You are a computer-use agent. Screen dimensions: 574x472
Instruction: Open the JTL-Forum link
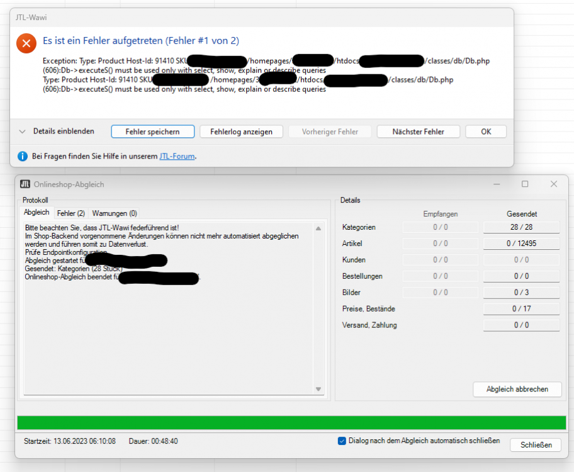tap(177, 156)
